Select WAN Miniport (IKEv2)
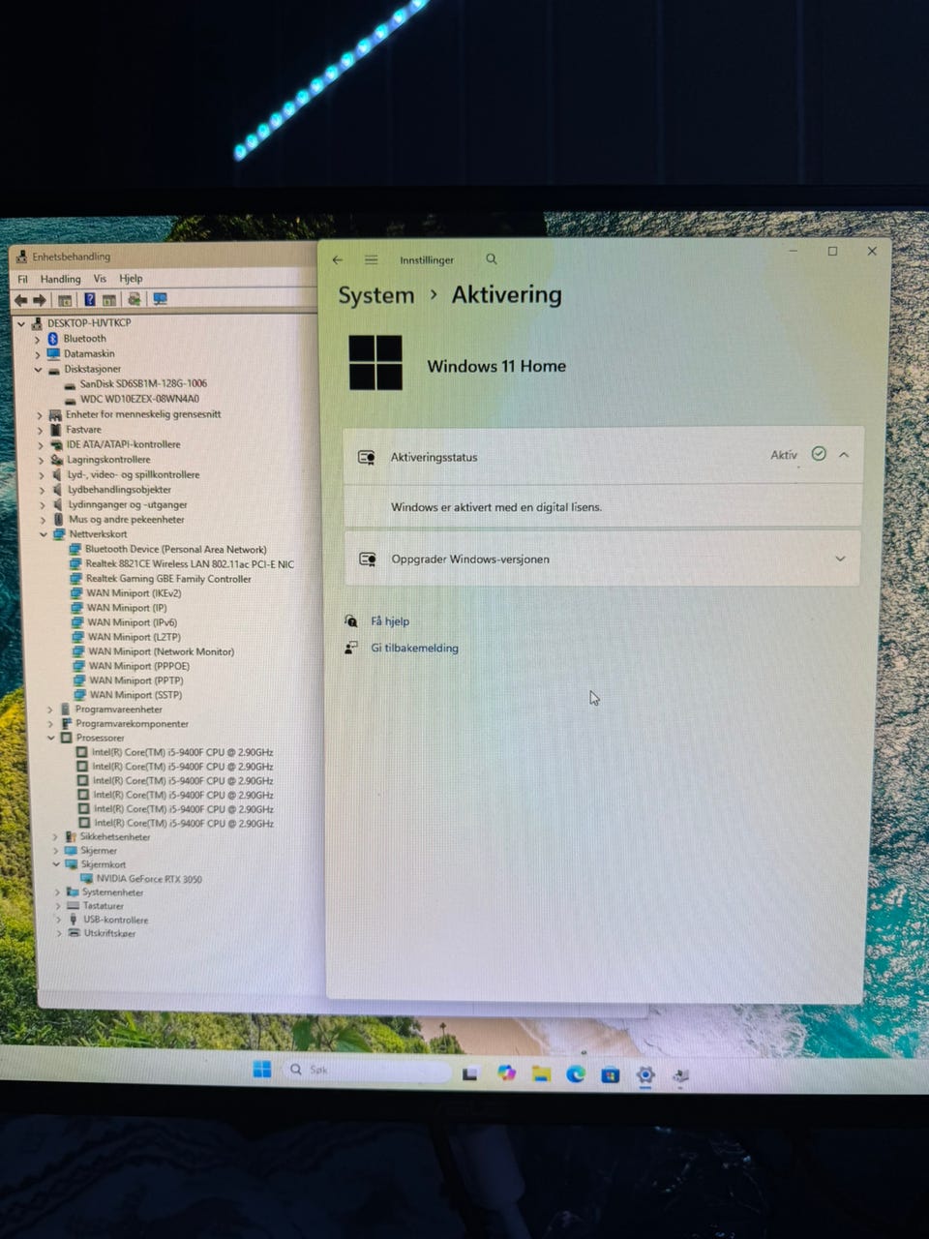Image resolution: width=929 pixels, height=1239 pixels. pos(134,593)
